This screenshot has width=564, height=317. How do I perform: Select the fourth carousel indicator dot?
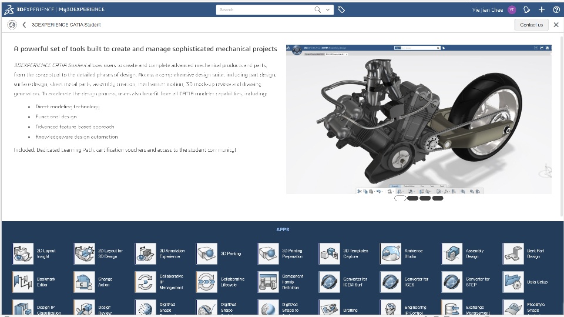[438, 198]
